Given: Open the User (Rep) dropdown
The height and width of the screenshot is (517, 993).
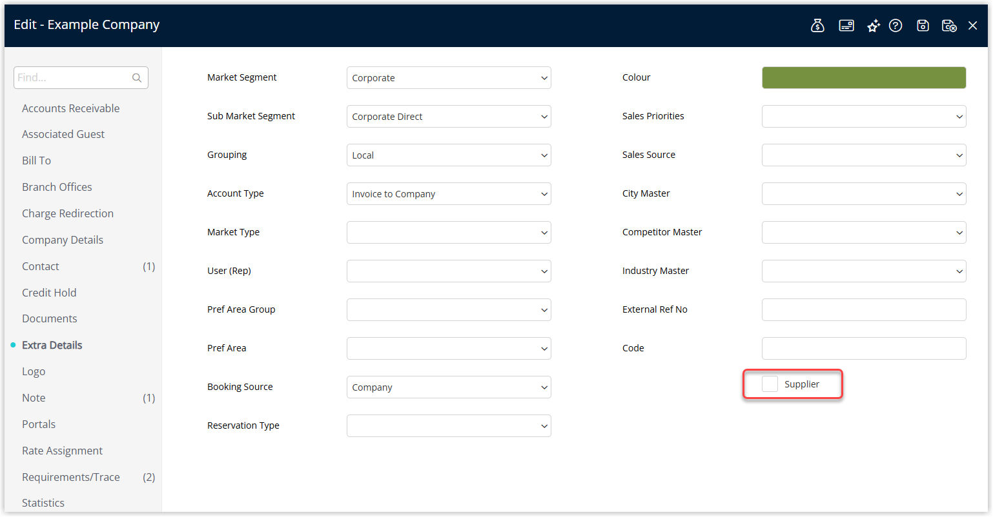Looking at the screenshot, I should pos(449,271).
